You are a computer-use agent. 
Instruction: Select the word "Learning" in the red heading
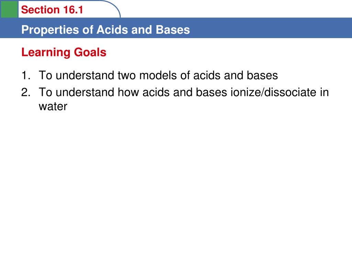click(46, 53)
